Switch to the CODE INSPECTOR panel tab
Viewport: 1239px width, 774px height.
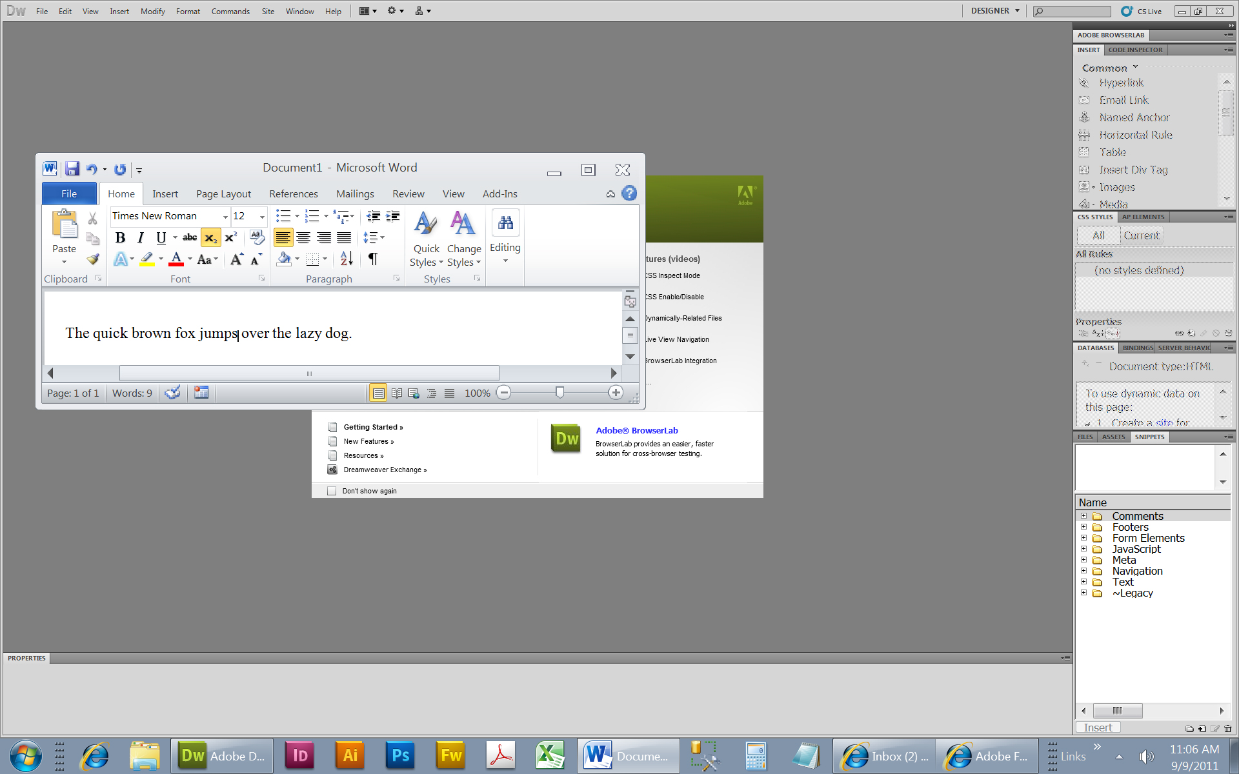pos(1135,50)
